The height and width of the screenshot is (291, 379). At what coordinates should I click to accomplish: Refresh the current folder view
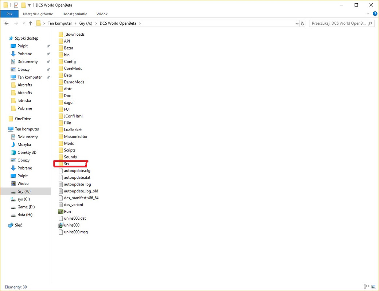point(302,23)
